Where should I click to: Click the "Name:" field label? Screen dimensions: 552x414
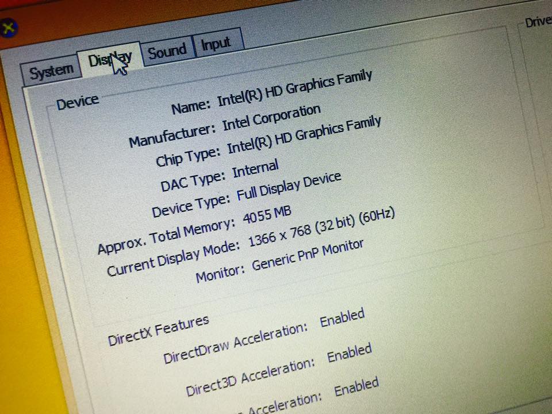pyautogui.click(x=191, y=107)
